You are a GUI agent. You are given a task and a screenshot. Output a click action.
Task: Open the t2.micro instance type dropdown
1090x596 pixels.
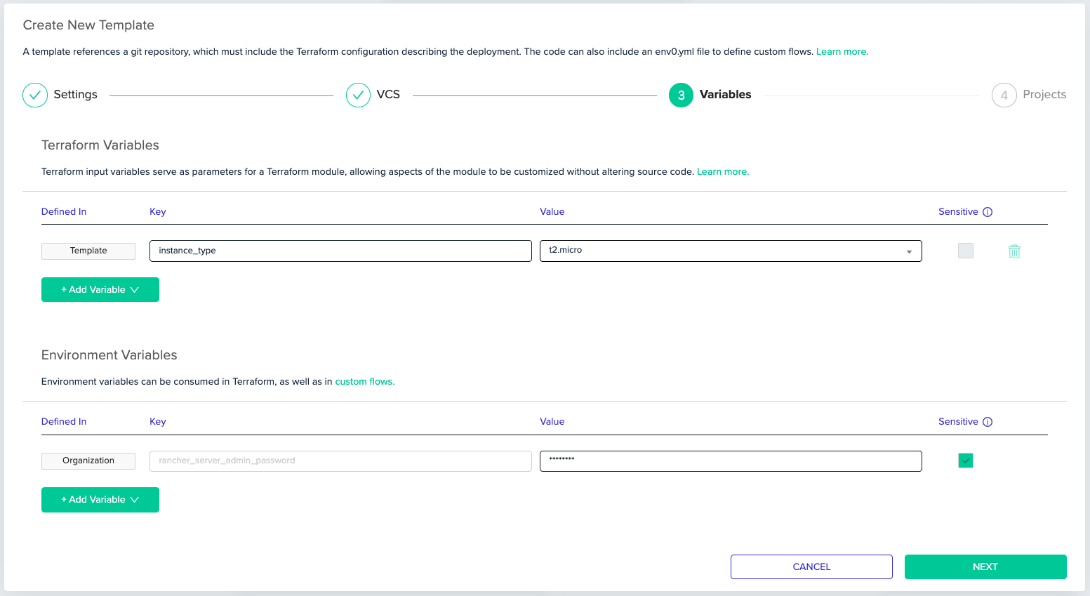[910, 251]
